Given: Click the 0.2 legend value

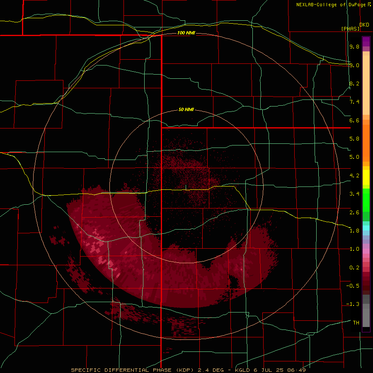Looking at the screenshot, I should pyautogui.click(x=354, y=268).
